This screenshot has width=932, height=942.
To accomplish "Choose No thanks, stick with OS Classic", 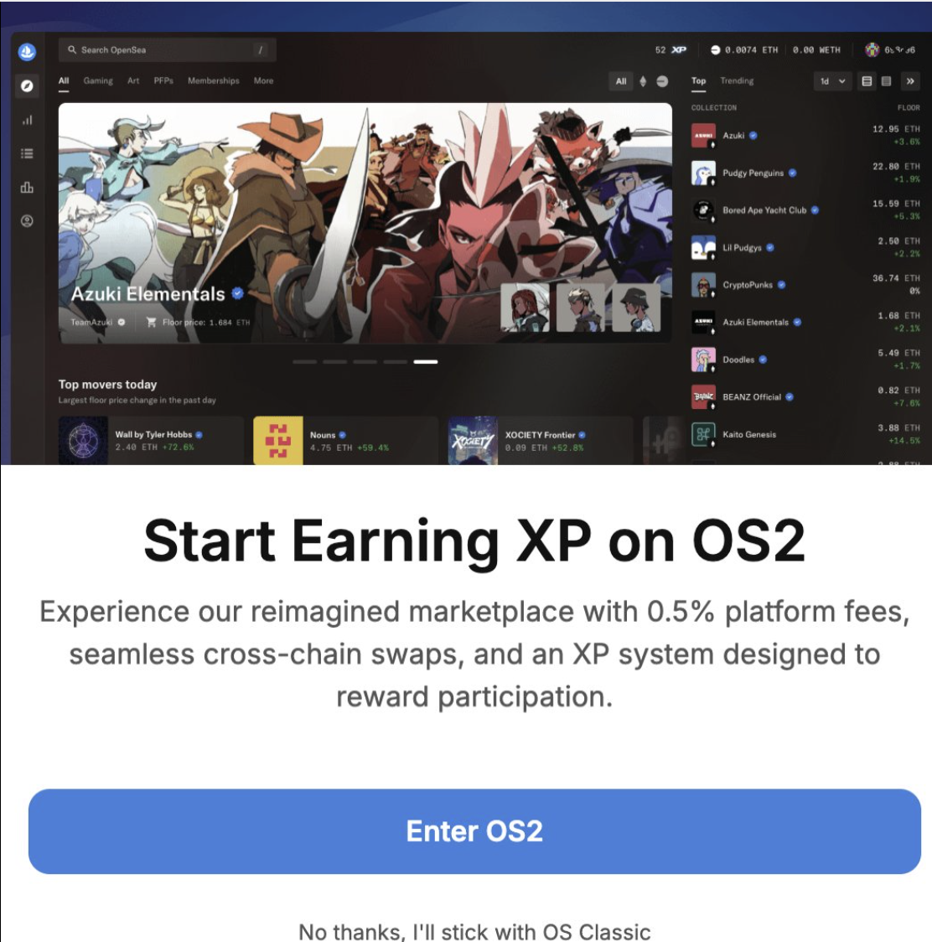I will click(474, 932).
